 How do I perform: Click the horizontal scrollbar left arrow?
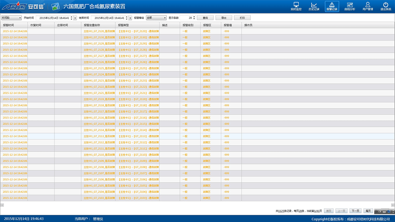coord(2,205)
